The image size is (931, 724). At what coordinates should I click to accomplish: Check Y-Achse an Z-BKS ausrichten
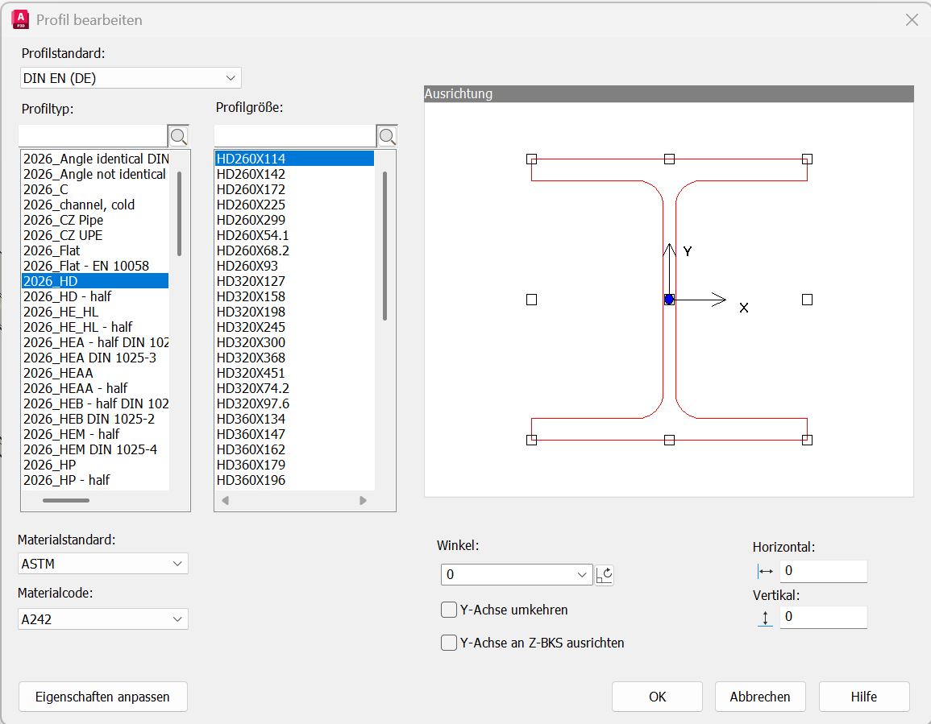449,643
